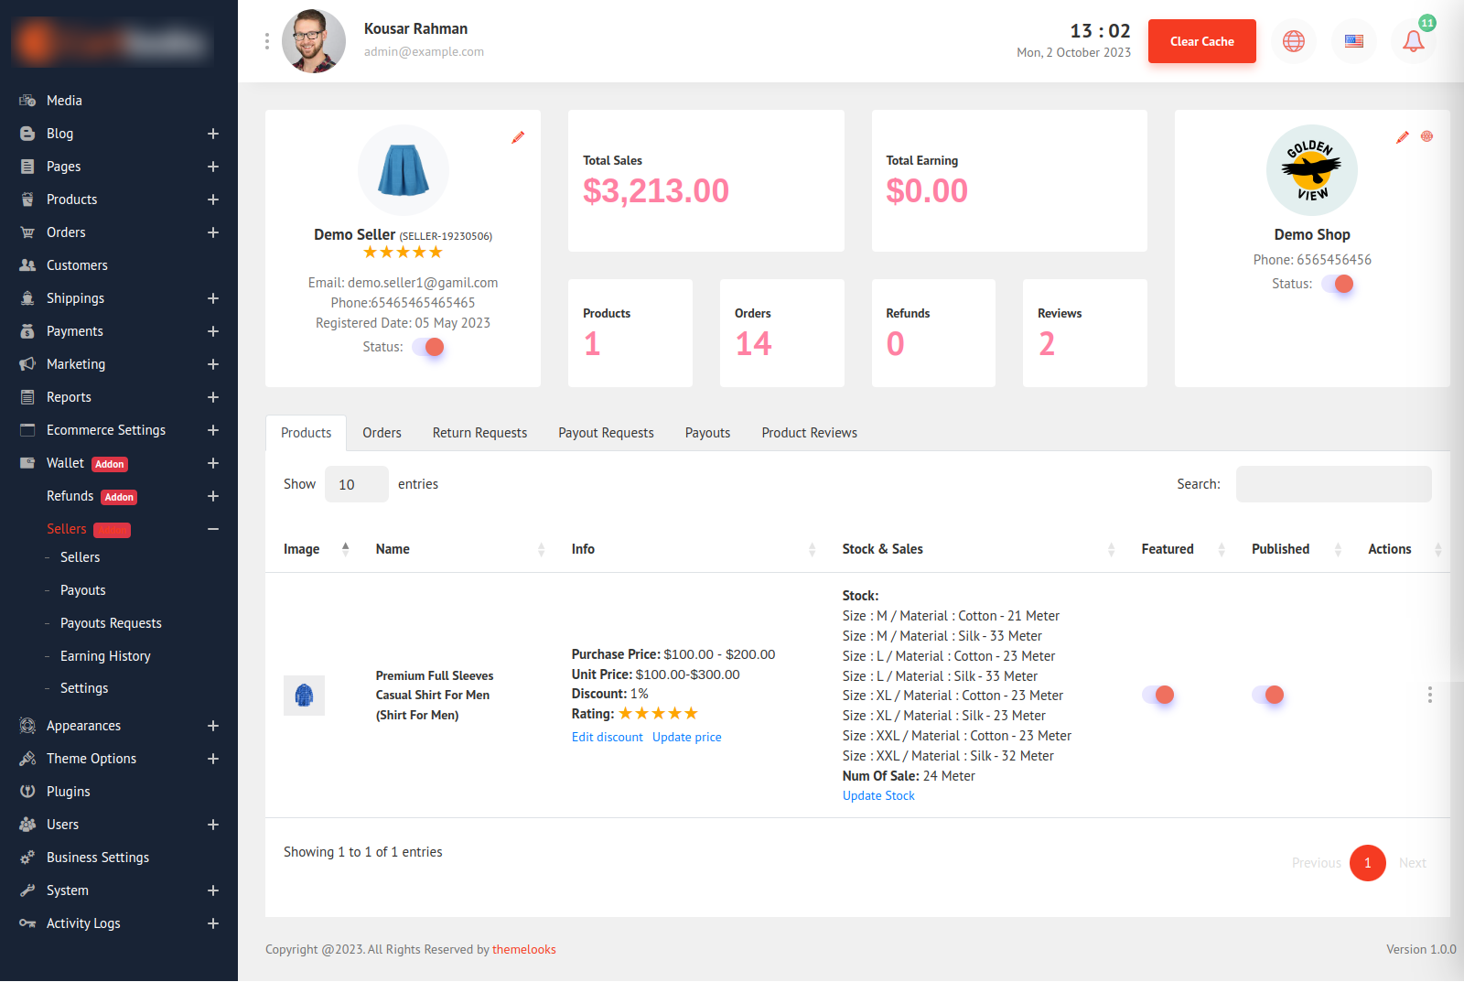Click the Demo Shop edit pencil icon

coord(1402,137)
